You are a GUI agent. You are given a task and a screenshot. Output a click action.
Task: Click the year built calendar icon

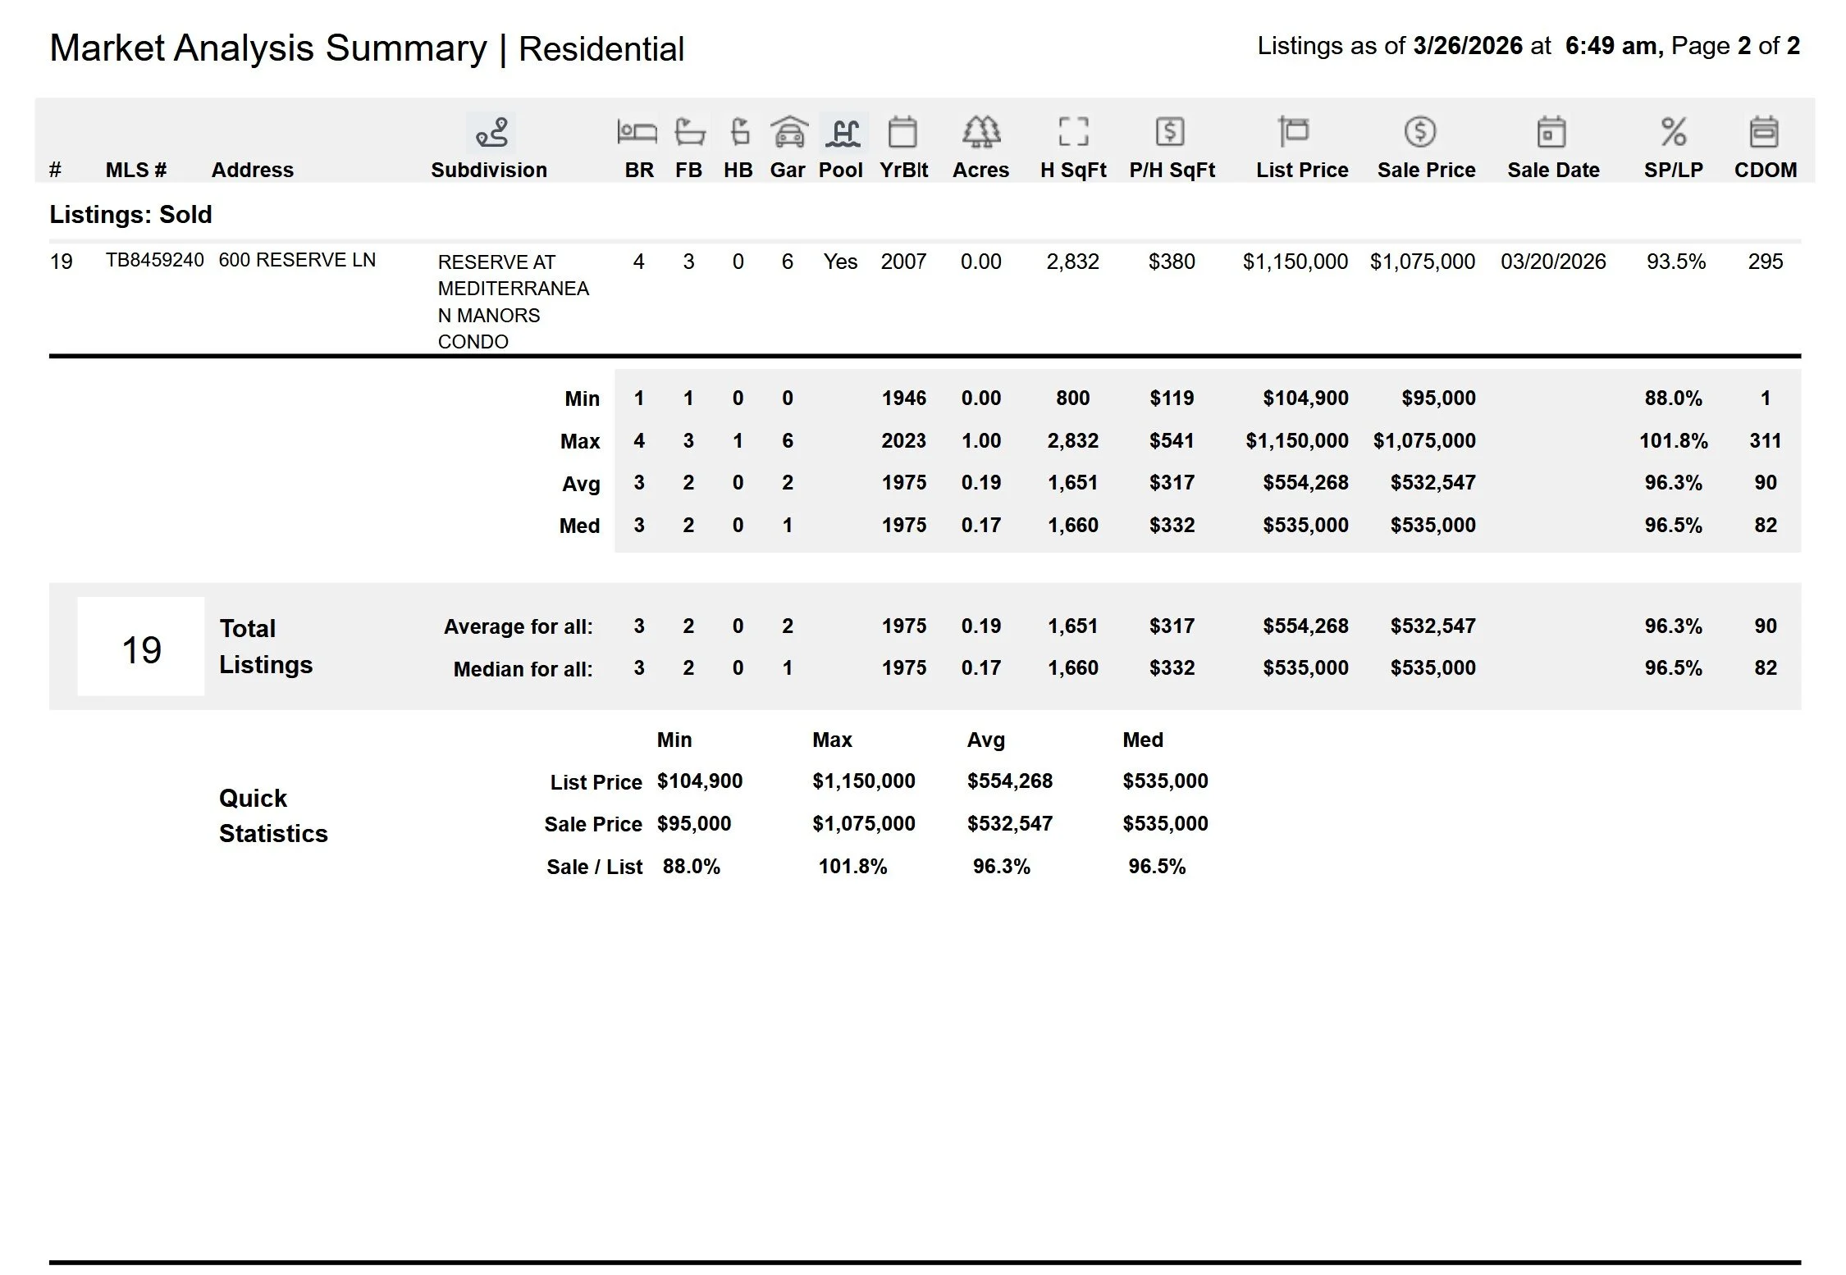(902, 132)
